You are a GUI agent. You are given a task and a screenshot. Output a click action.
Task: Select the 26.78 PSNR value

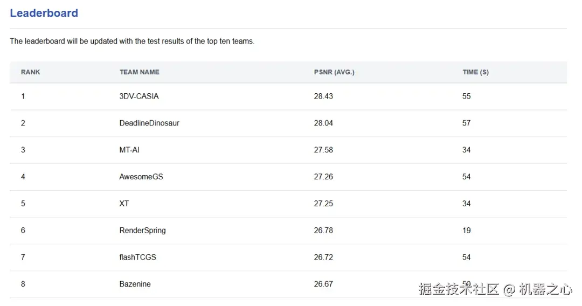click(x=323, y=231)
